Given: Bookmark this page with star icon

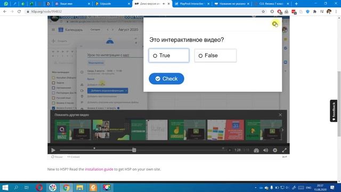Looking at the screenshot, I should (x=263, y=12).
